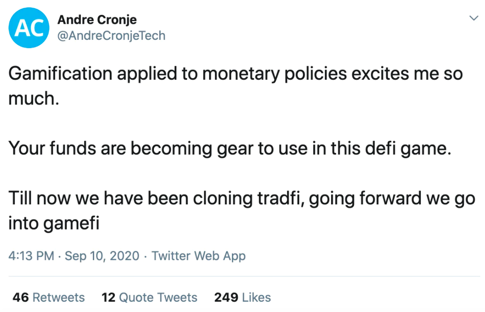The image size is (485, 312).
Task: Open the Twitter Web App source link
Action: click(x=198, y=256)
